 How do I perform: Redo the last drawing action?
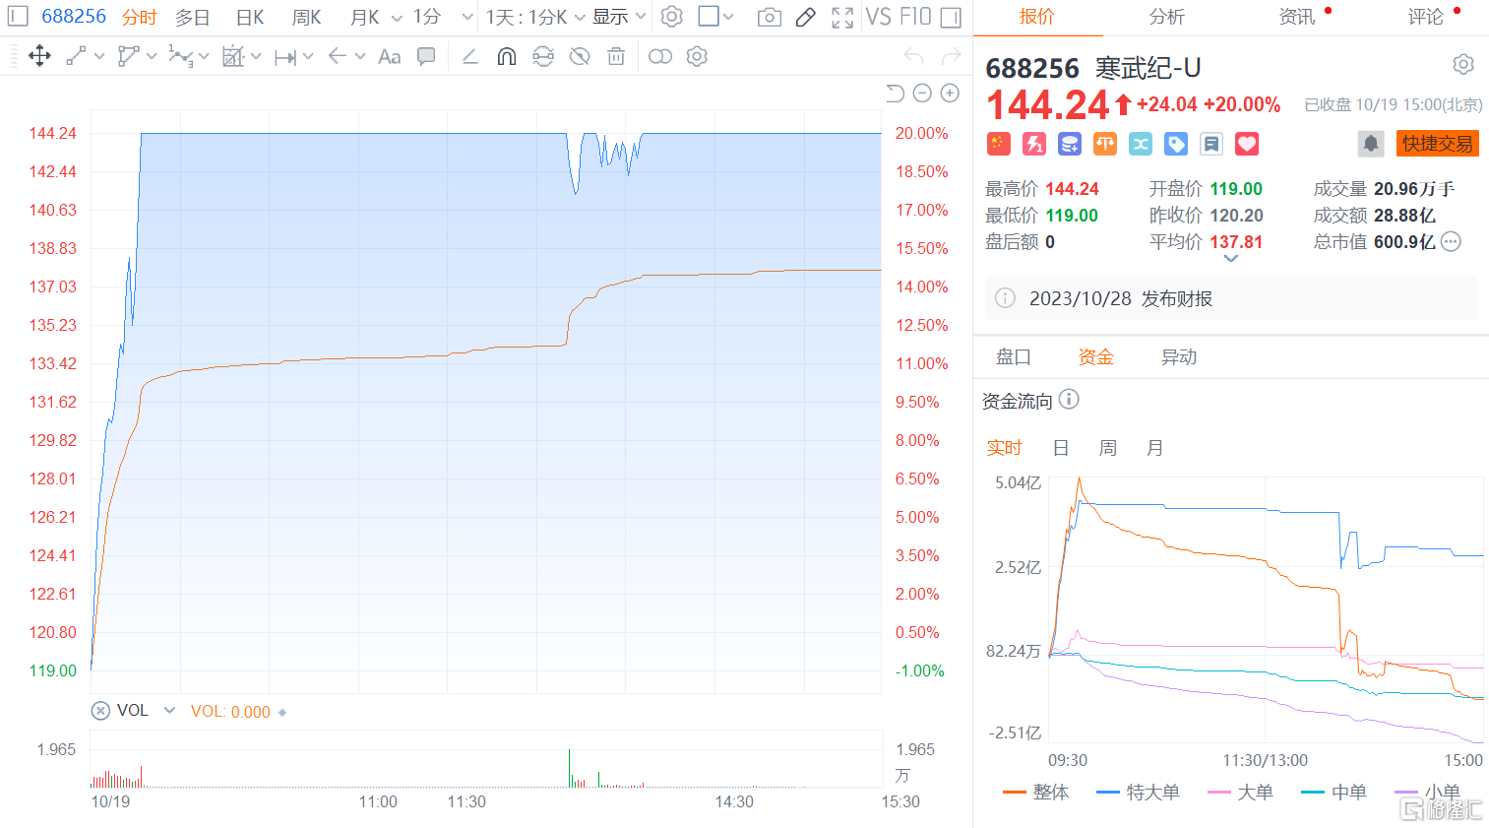click(951, 56)
